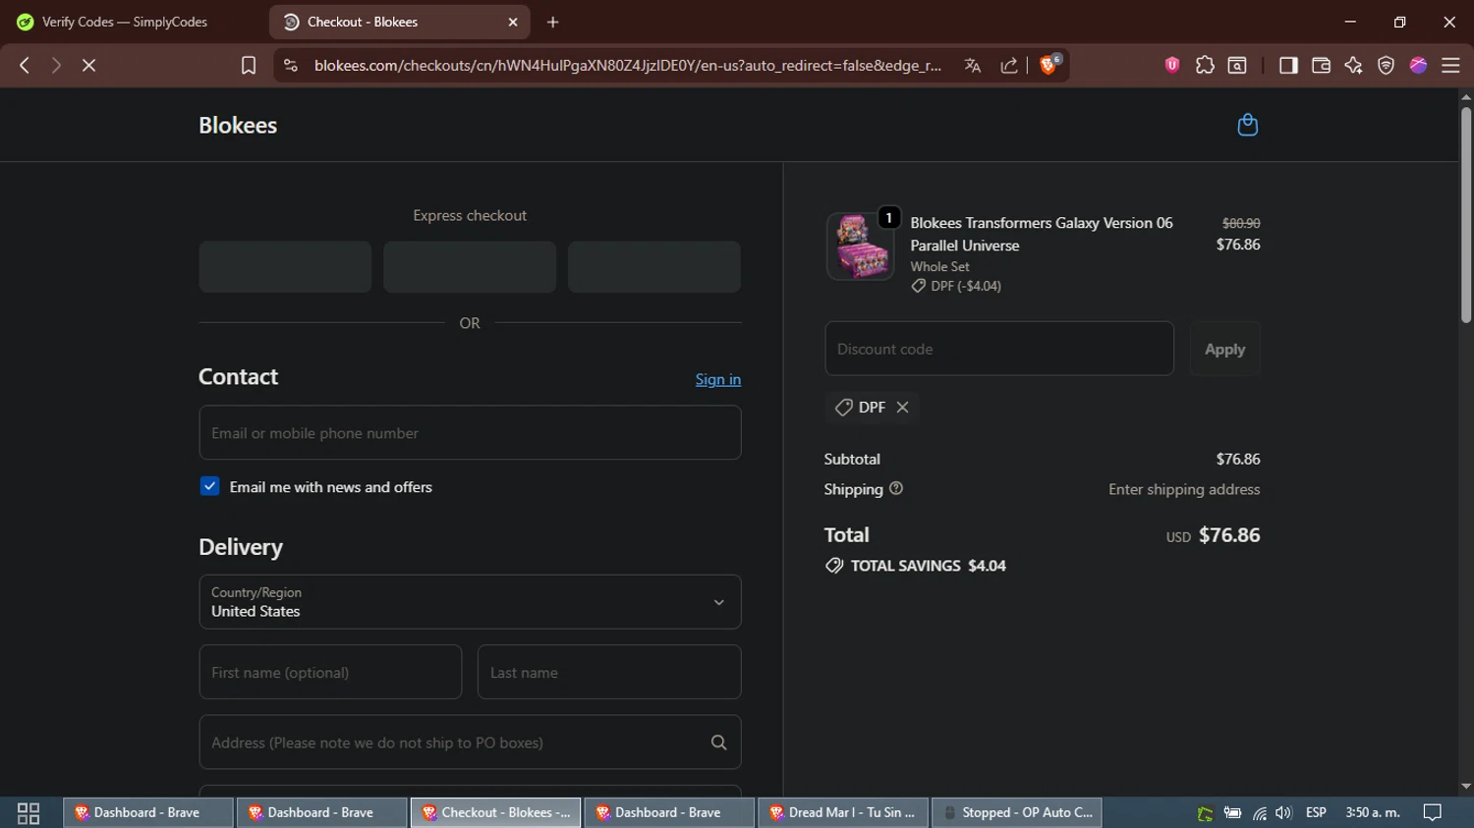The height and width of the screenshot is (828, 1474).
Task: Focus the Discount code field
Action: coord(999,349)
